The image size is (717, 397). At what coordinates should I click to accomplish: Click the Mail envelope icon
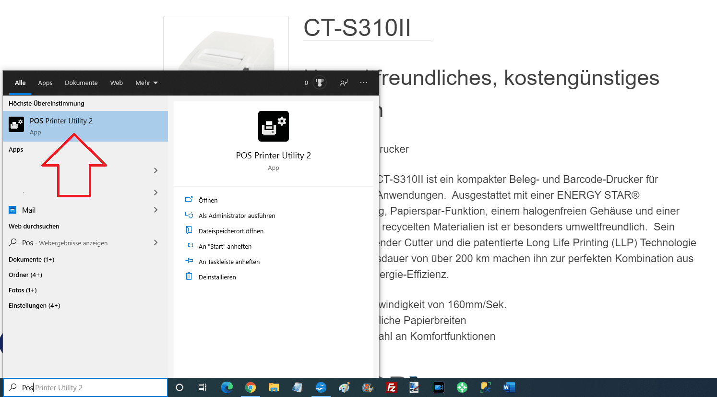click(13, 210)
